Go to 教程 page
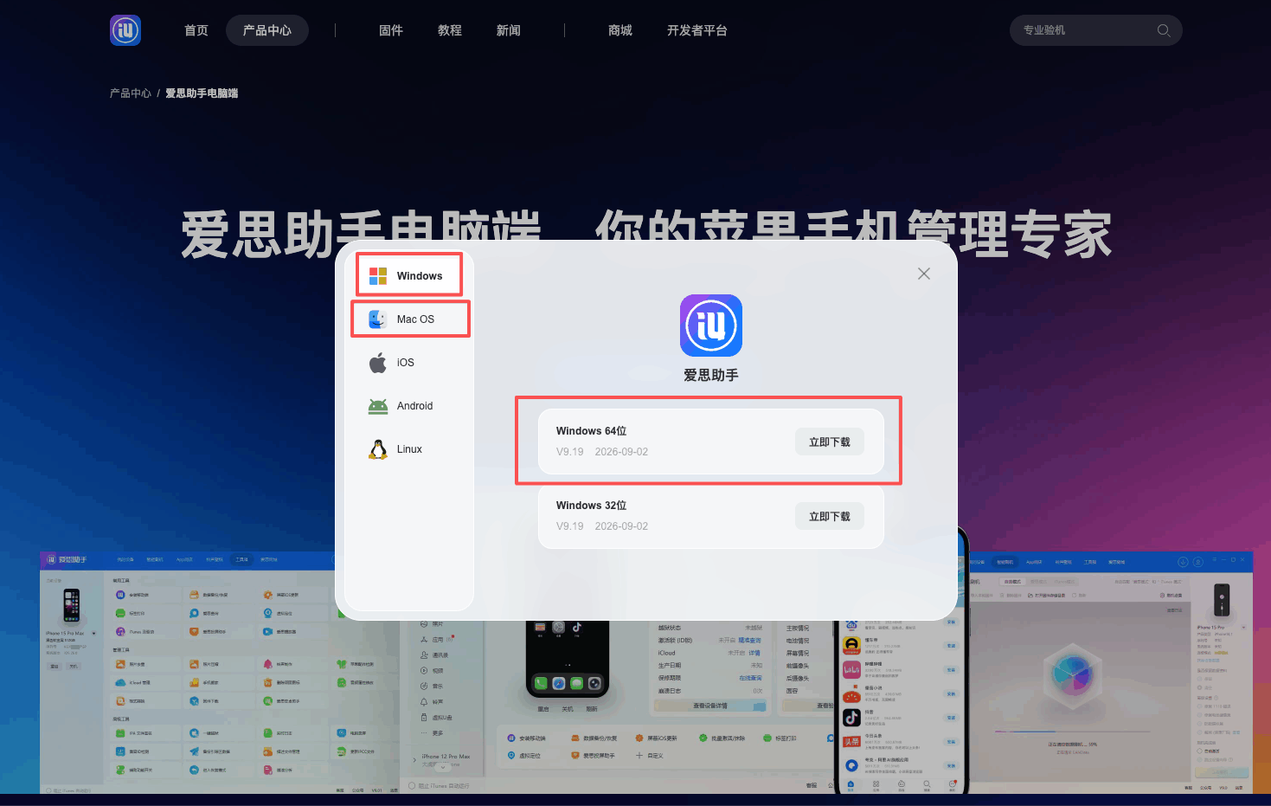The width and height of the screenshot is (1271, 806). [450, 30]
